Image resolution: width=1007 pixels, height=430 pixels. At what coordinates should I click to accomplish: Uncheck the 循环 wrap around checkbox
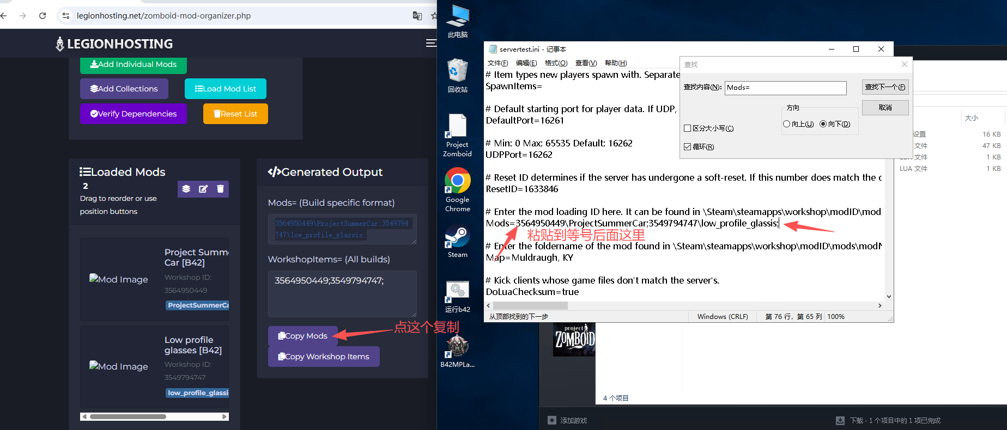(x=688, y=147)
